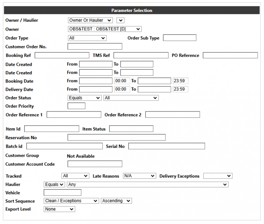264x224 pixels.
Task: Open the Ascending sort order dropdown
Action: tap(116, 201)
